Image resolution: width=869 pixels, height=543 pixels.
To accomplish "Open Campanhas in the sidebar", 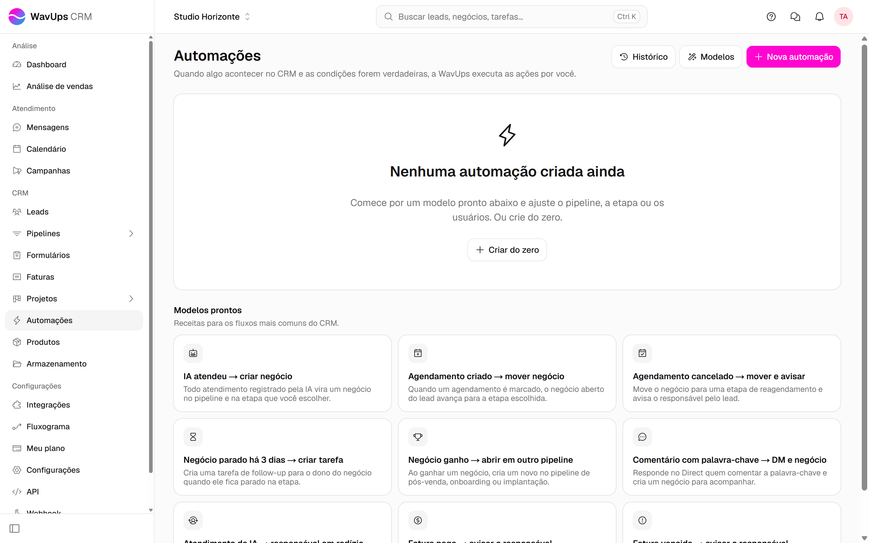I will [x=74, y=170].
